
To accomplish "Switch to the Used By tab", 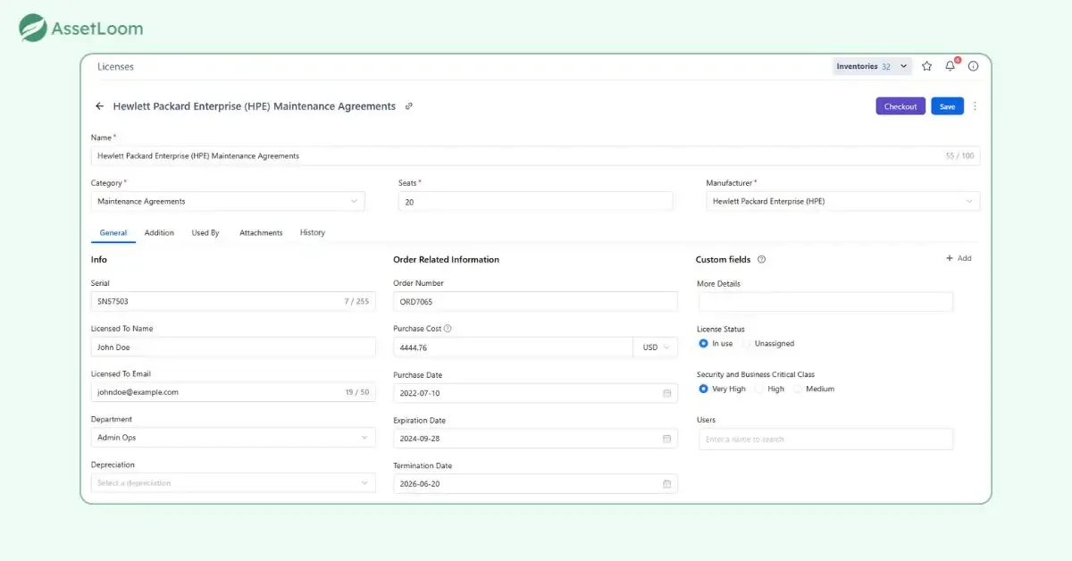I will pos(205,233).
